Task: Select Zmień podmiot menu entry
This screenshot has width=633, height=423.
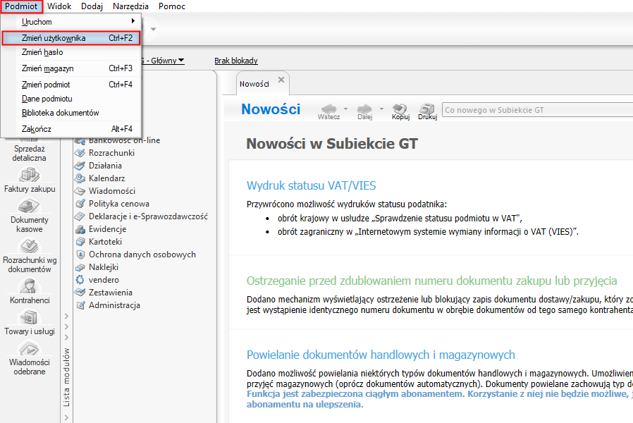Action: click(71, 85)
